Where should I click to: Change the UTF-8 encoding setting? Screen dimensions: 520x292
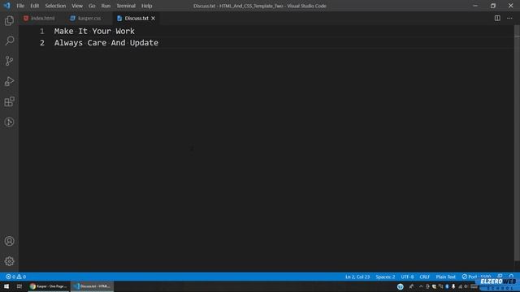407,277
